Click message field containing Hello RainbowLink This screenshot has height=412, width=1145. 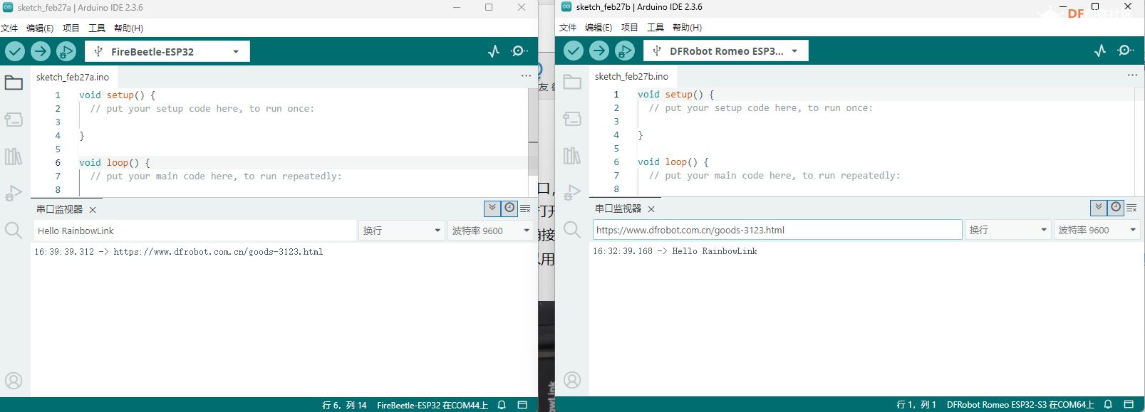[195, 231]
